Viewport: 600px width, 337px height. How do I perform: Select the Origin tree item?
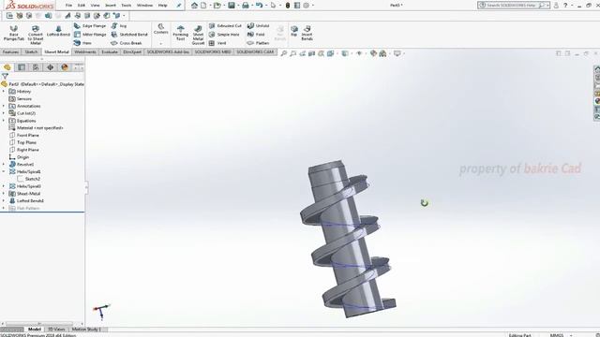click(19, 157)
